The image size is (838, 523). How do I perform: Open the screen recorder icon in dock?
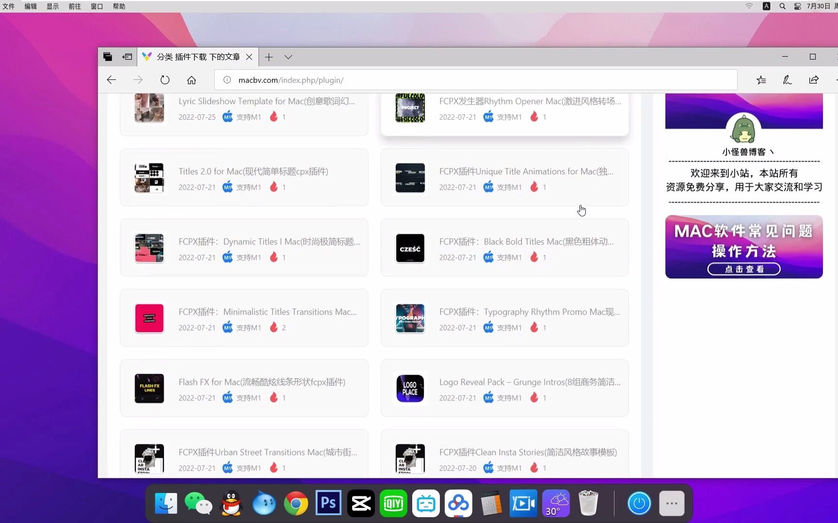523,504
